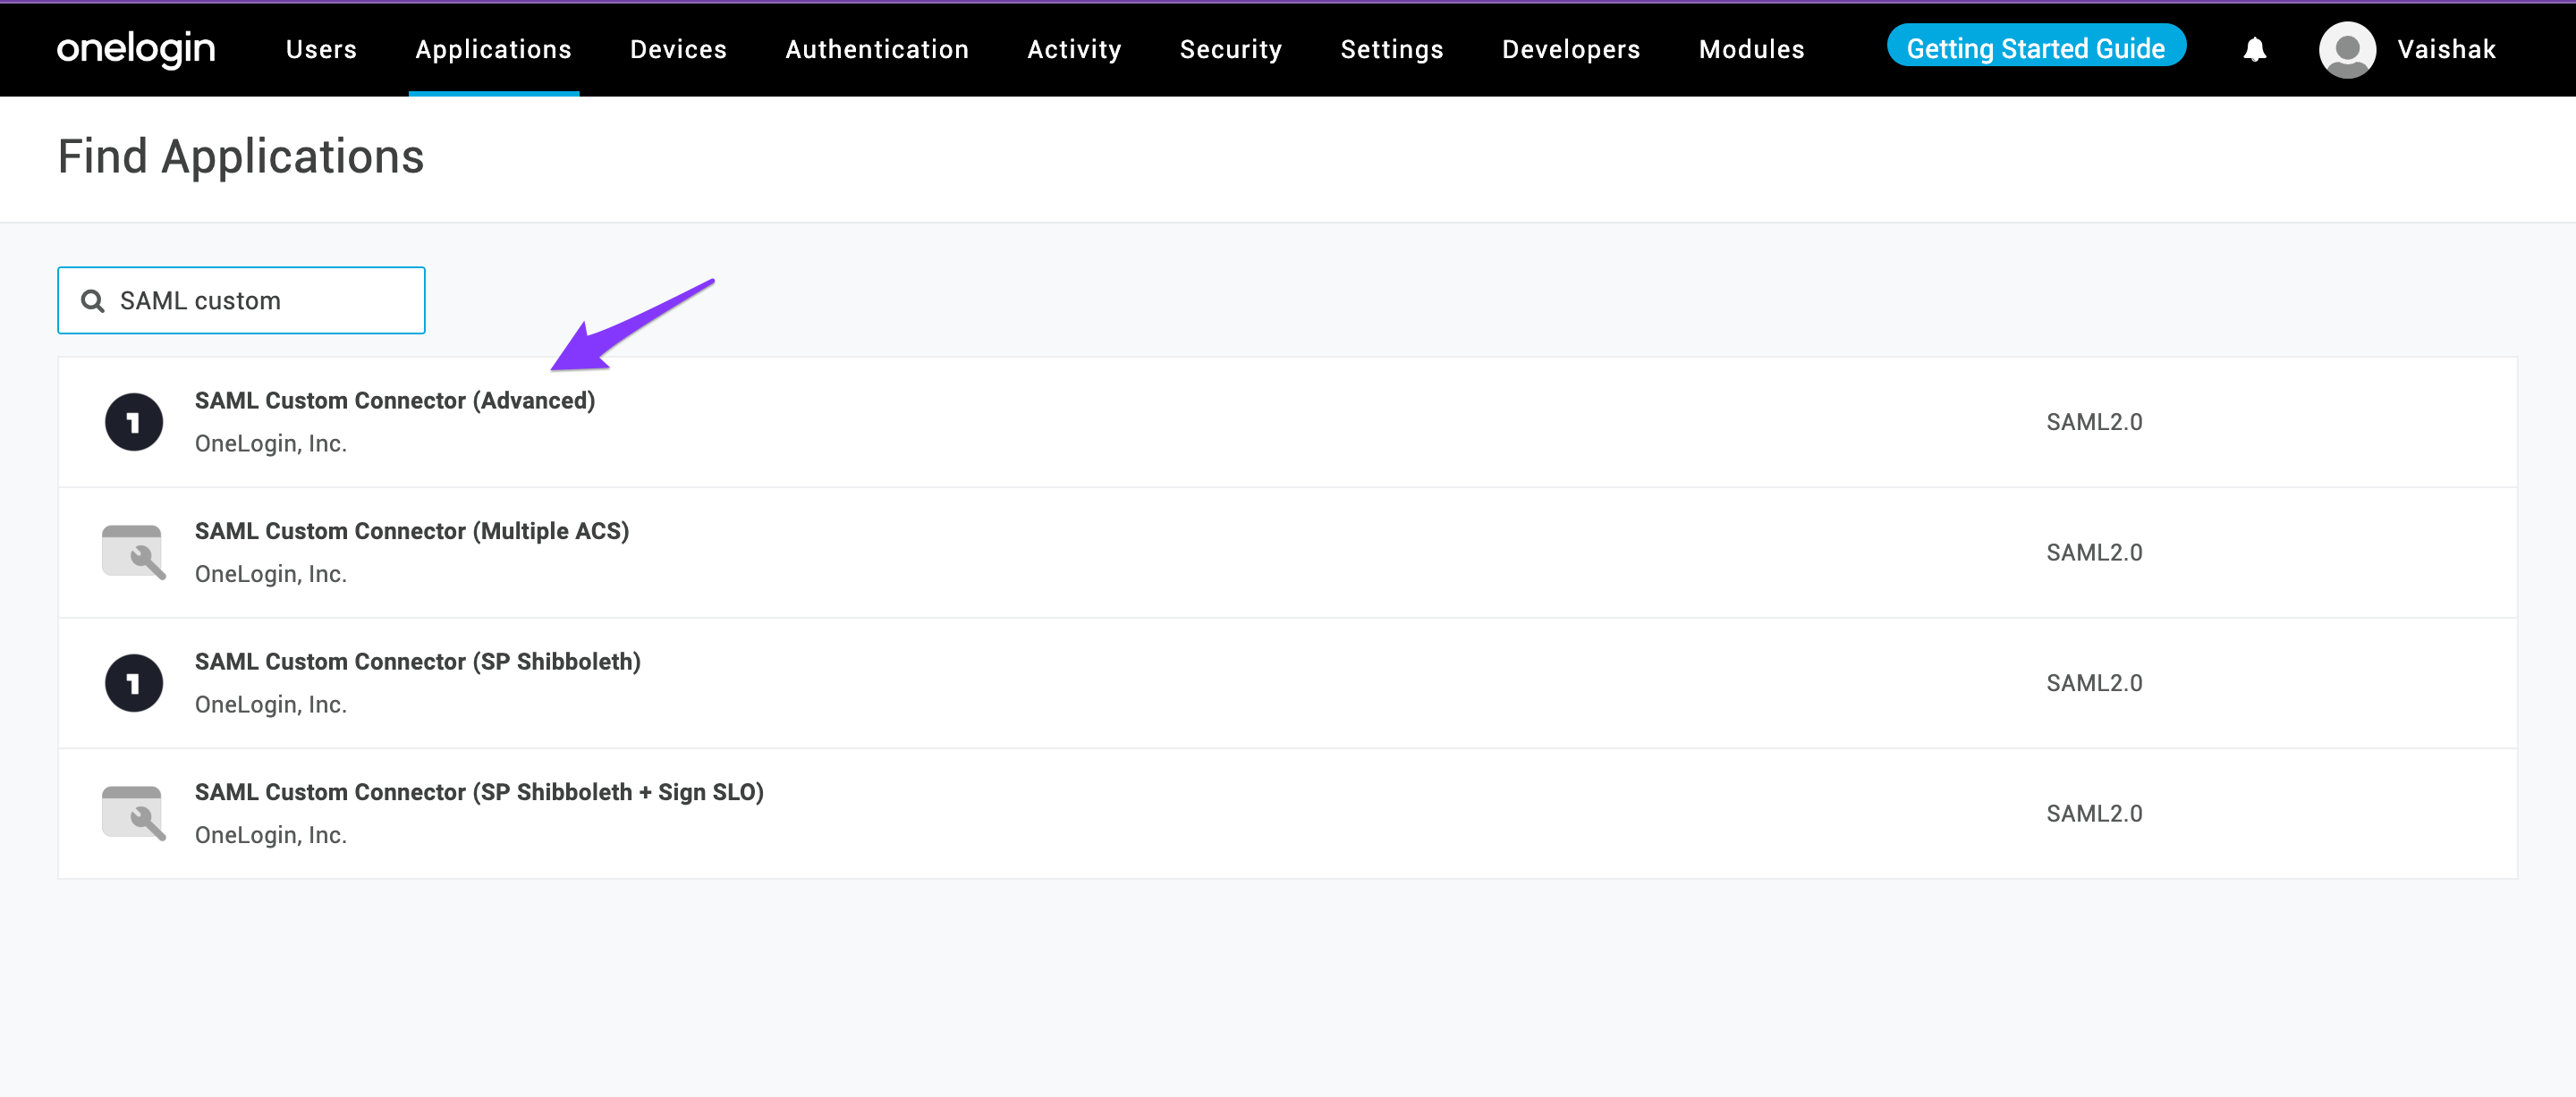Screen dimensions: 2576x1097
Task: Open the notifications bell
Action: 2254,49
